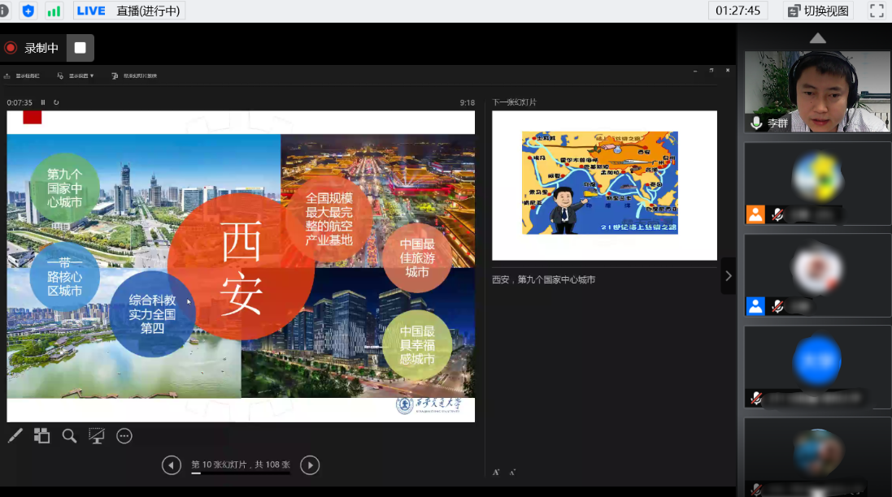Click the blue shield security icon
This screenshot has height=497, width=892.
click(x=28, y=11)
